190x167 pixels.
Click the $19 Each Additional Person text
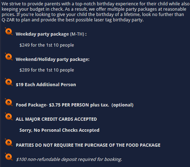46,85
